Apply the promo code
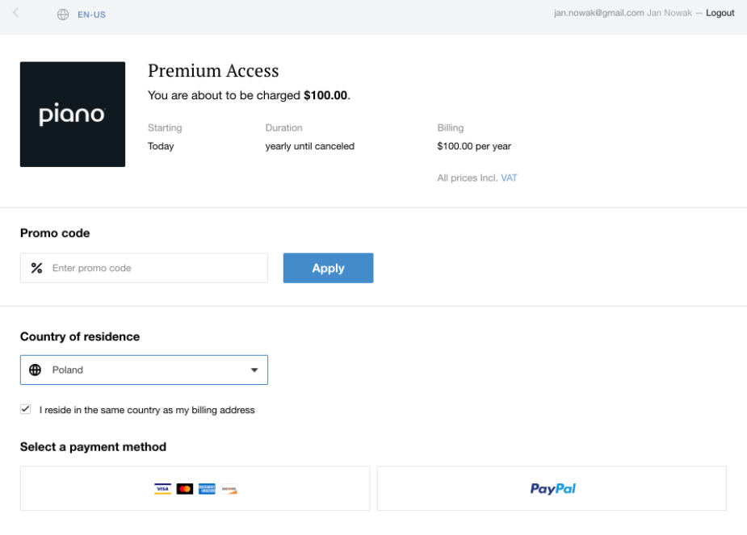747x535 pixels. point(328,268)
